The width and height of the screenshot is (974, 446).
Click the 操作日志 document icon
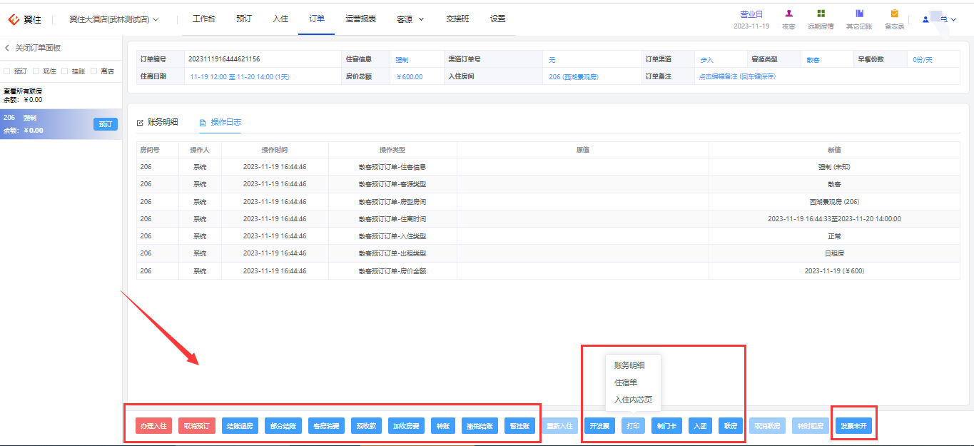point(203,123)
